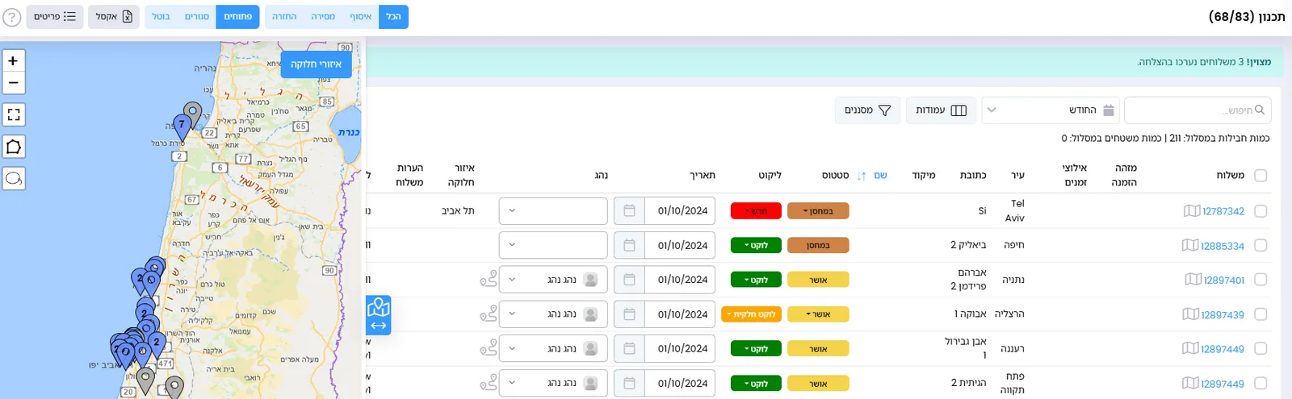Select the polygon drawing tool on map
This screenshot has height=399, width=1292.
coord(14,147)
